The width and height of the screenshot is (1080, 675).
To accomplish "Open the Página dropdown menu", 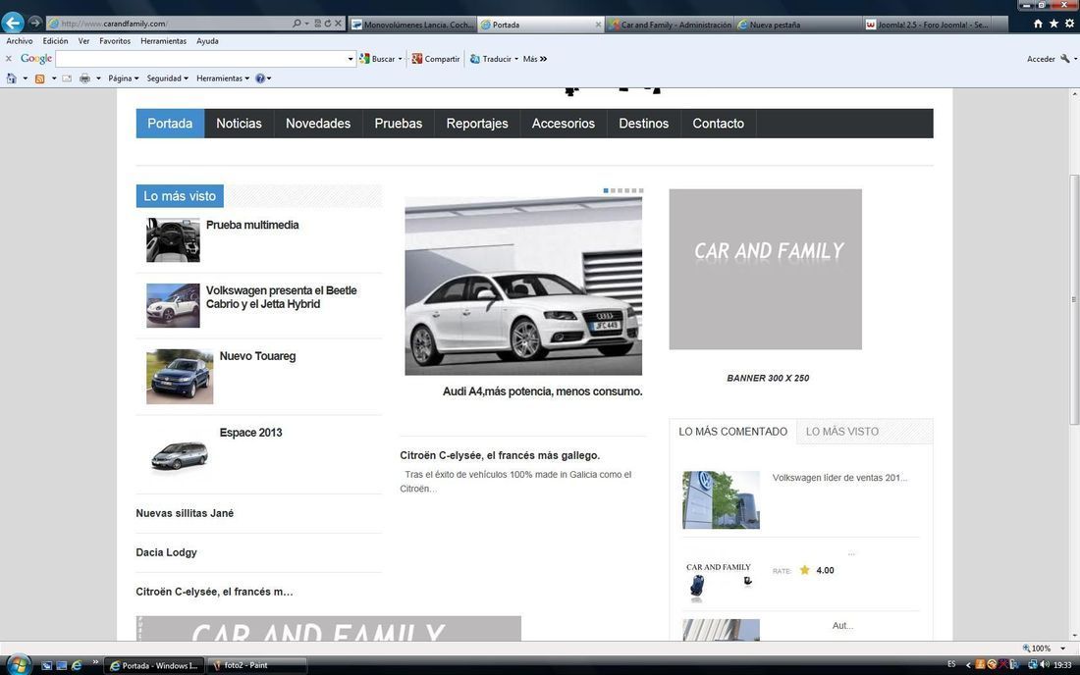I will (124, 78).
